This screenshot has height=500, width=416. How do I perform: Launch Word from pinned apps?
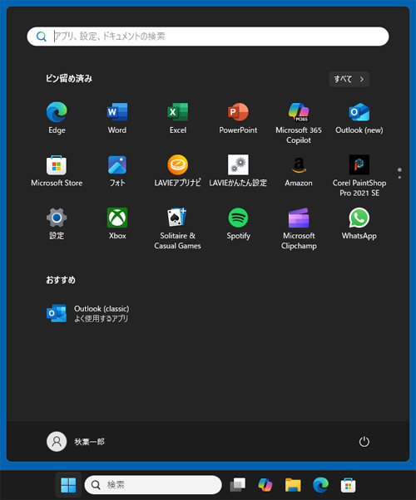pos(117,117)
